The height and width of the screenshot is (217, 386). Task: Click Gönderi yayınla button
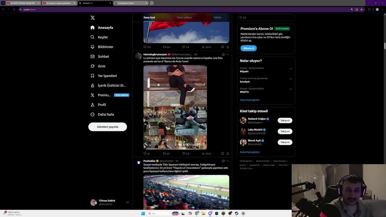108,127
